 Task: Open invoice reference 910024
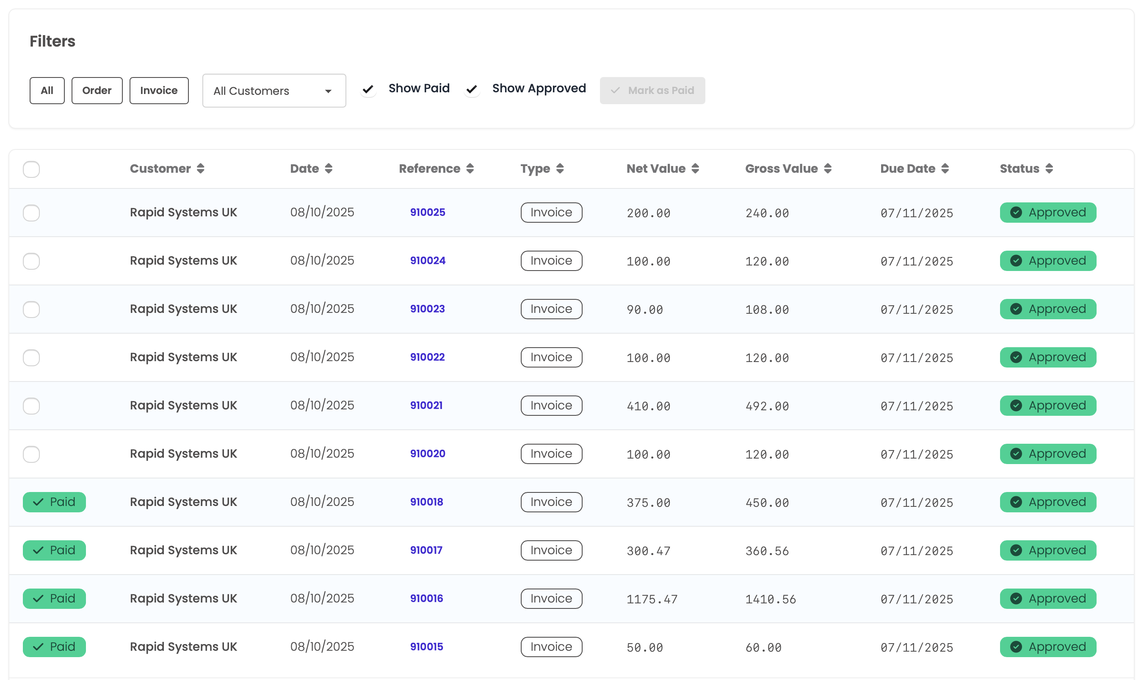click(428, 260)
